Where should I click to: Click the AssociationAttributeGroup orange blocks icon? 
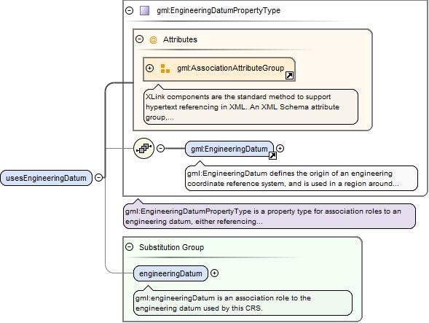[165, 69]
